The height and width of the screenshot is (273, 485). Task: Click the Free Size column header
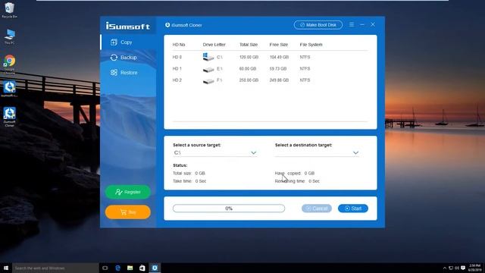coord(279,45)
